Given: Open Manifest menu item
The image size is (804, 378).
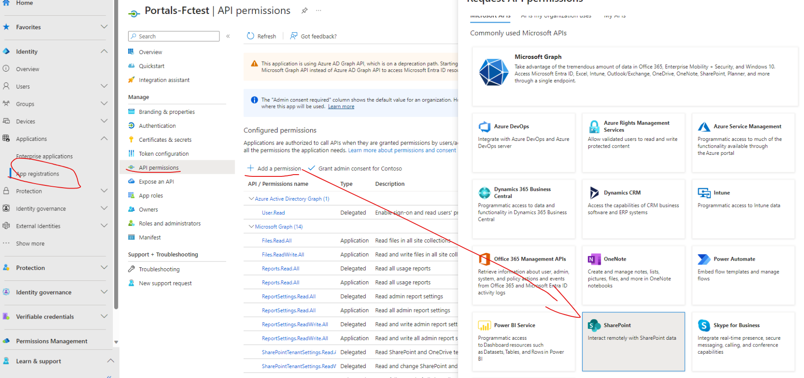Looking at the screenshot, I should coord(150,237).
